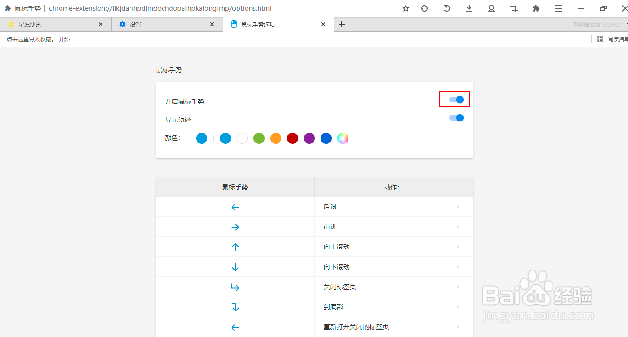The image size is (628, 337).
Task: Open downloads from the toolbar
Action: click(469, 8)
